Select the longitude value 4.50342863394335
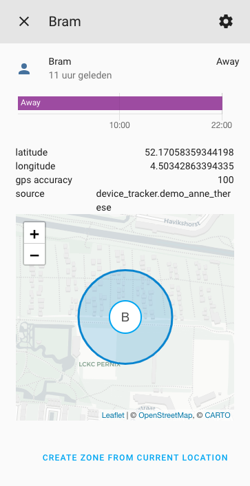Viewport: 250px width, 486px height. coord(191,166)
